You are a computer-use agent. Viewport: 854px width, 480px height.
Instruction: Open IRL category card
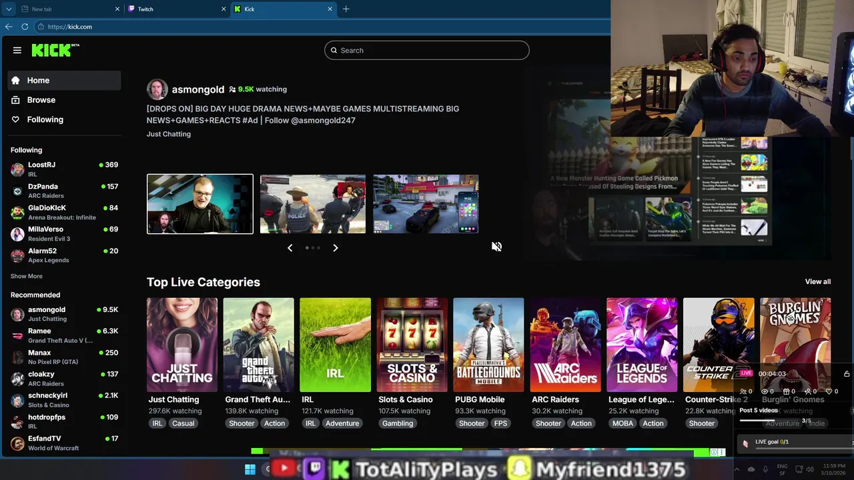pyautogui.click(x=335, y=345)
